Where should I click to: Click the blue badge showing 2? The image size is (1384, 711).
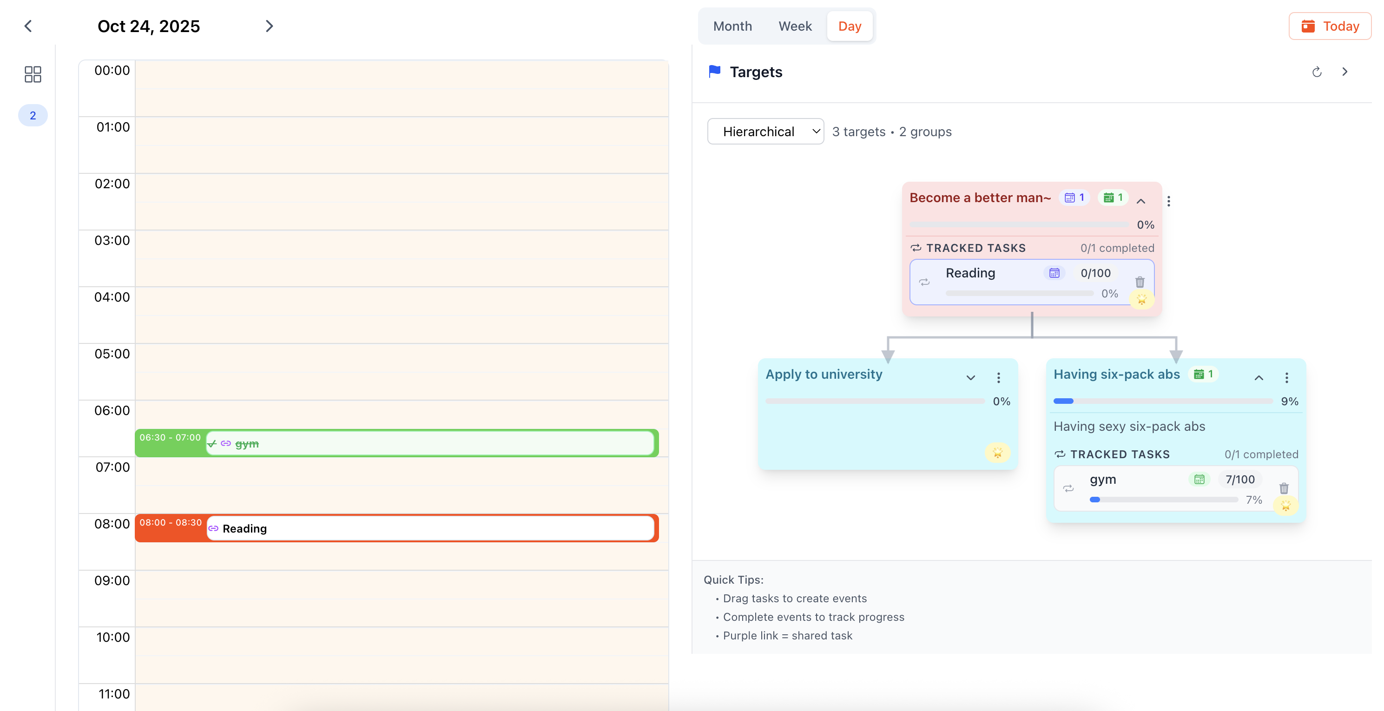coord(33,115)
